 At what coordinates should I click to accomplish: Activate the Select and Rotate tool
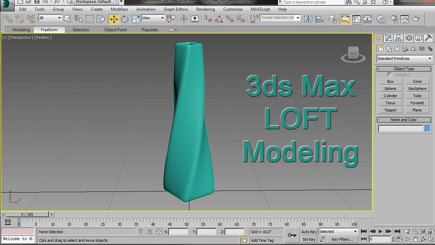[125, 19]
